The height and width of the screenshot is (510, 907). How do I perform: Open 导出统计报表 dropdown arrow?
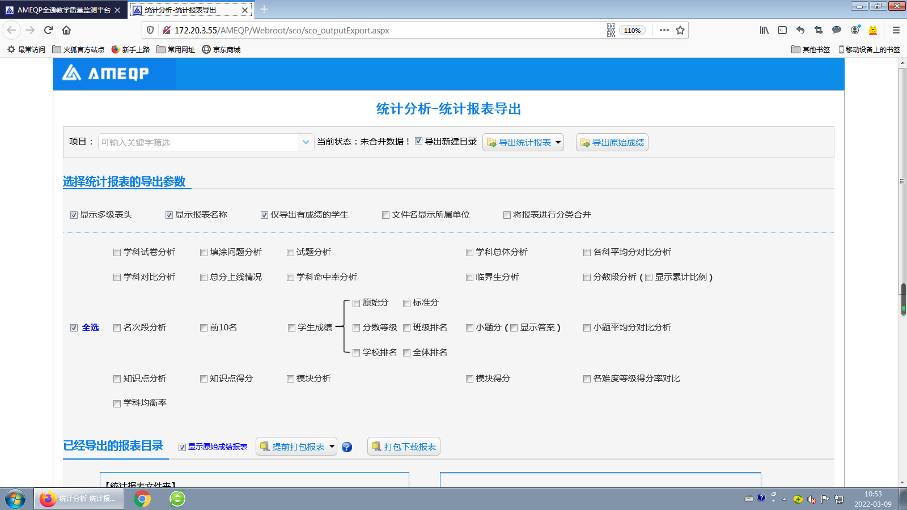[558, 142]
